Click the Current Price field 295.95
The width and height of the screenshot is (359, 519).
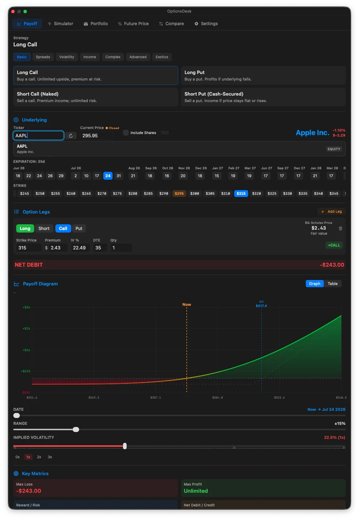pyautogui.click(x=96, y=136)
